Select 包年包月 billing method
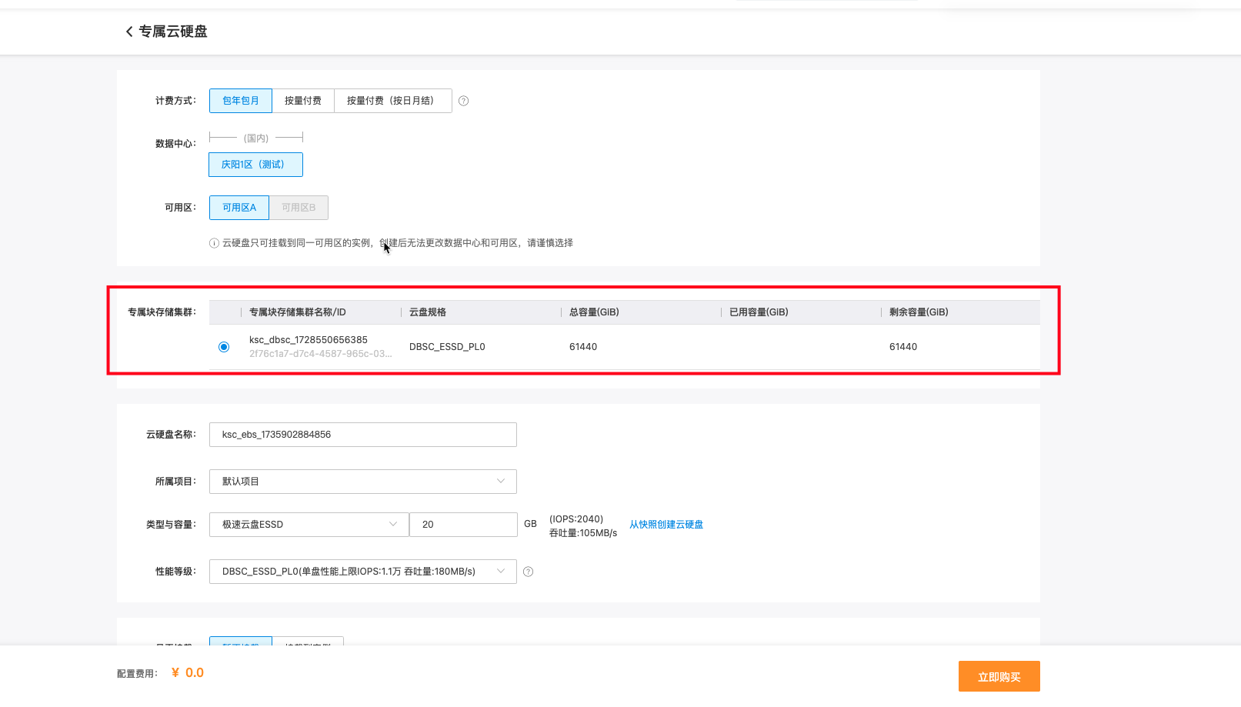Viewport: 1241px width, 707px height. pos(241,101)
